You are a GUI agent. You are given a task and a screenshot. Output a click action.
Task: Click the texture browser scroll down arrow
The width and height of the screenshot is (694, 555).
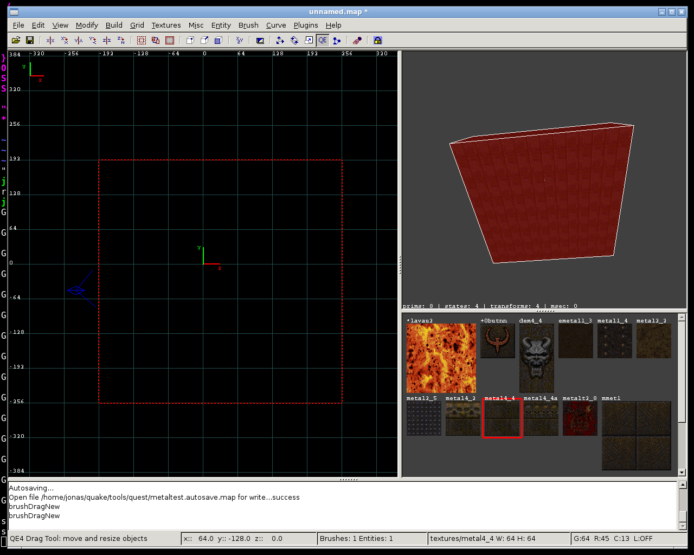click(682, 473)
